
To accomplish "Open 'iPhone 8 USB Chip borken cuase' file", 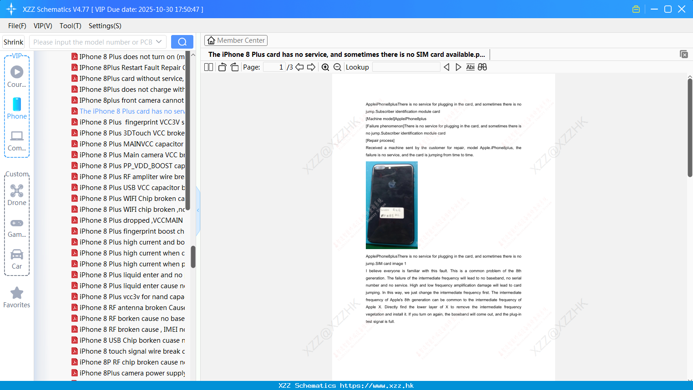I will tap(128, 340).
